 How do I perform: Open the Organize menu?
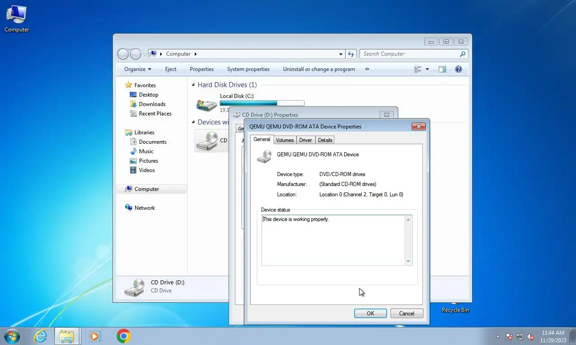pyautogui.click(x=138, y=69)
